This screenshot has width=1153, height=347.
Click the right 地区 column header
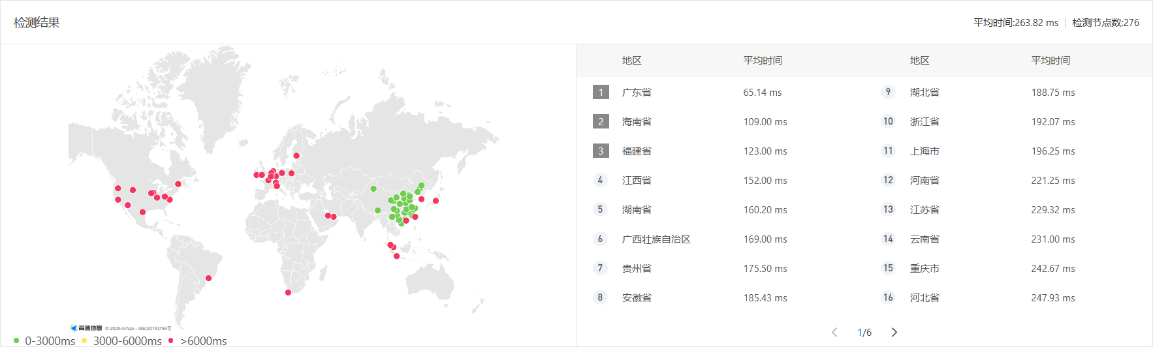(x=920, y=61)
